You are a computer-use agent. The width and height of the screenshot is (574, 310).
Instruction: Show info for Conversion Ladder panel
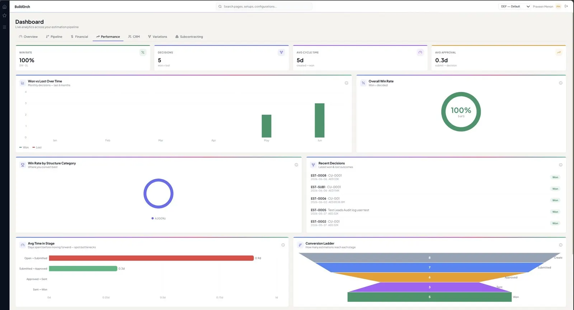point(560,245)
